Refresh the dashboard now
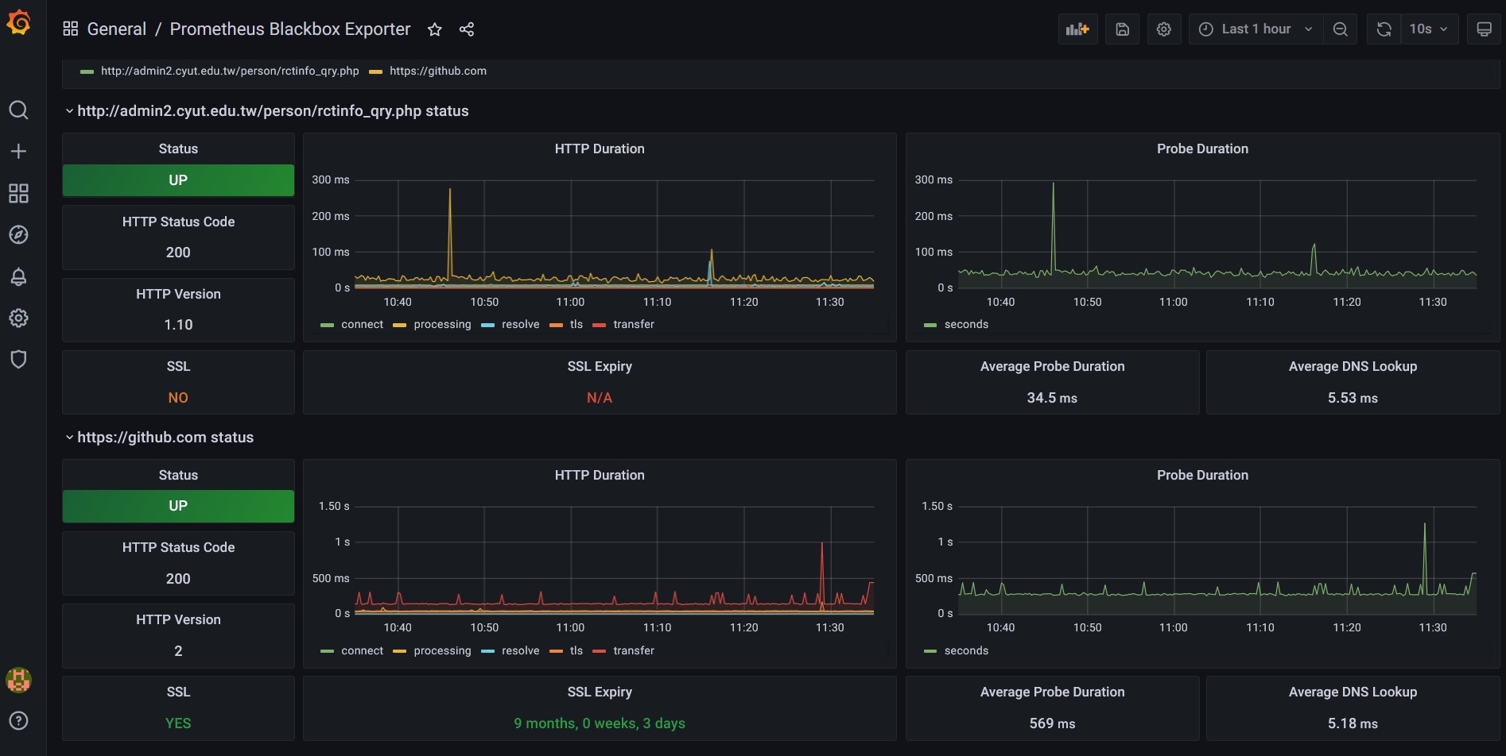1506x756 pixels. tap(1384, 29)
